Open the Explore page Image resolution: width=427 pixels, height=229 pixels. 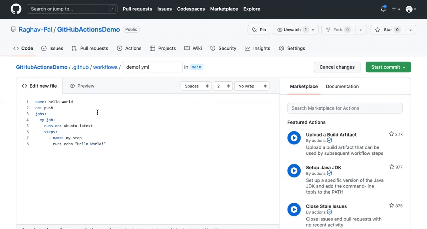(252, 9)
